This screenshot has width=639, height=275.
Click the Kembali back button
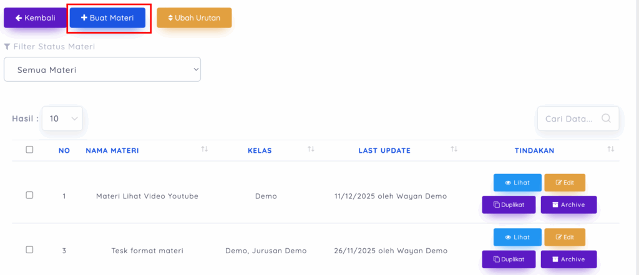pyautogui.click(x=34, y=18)
